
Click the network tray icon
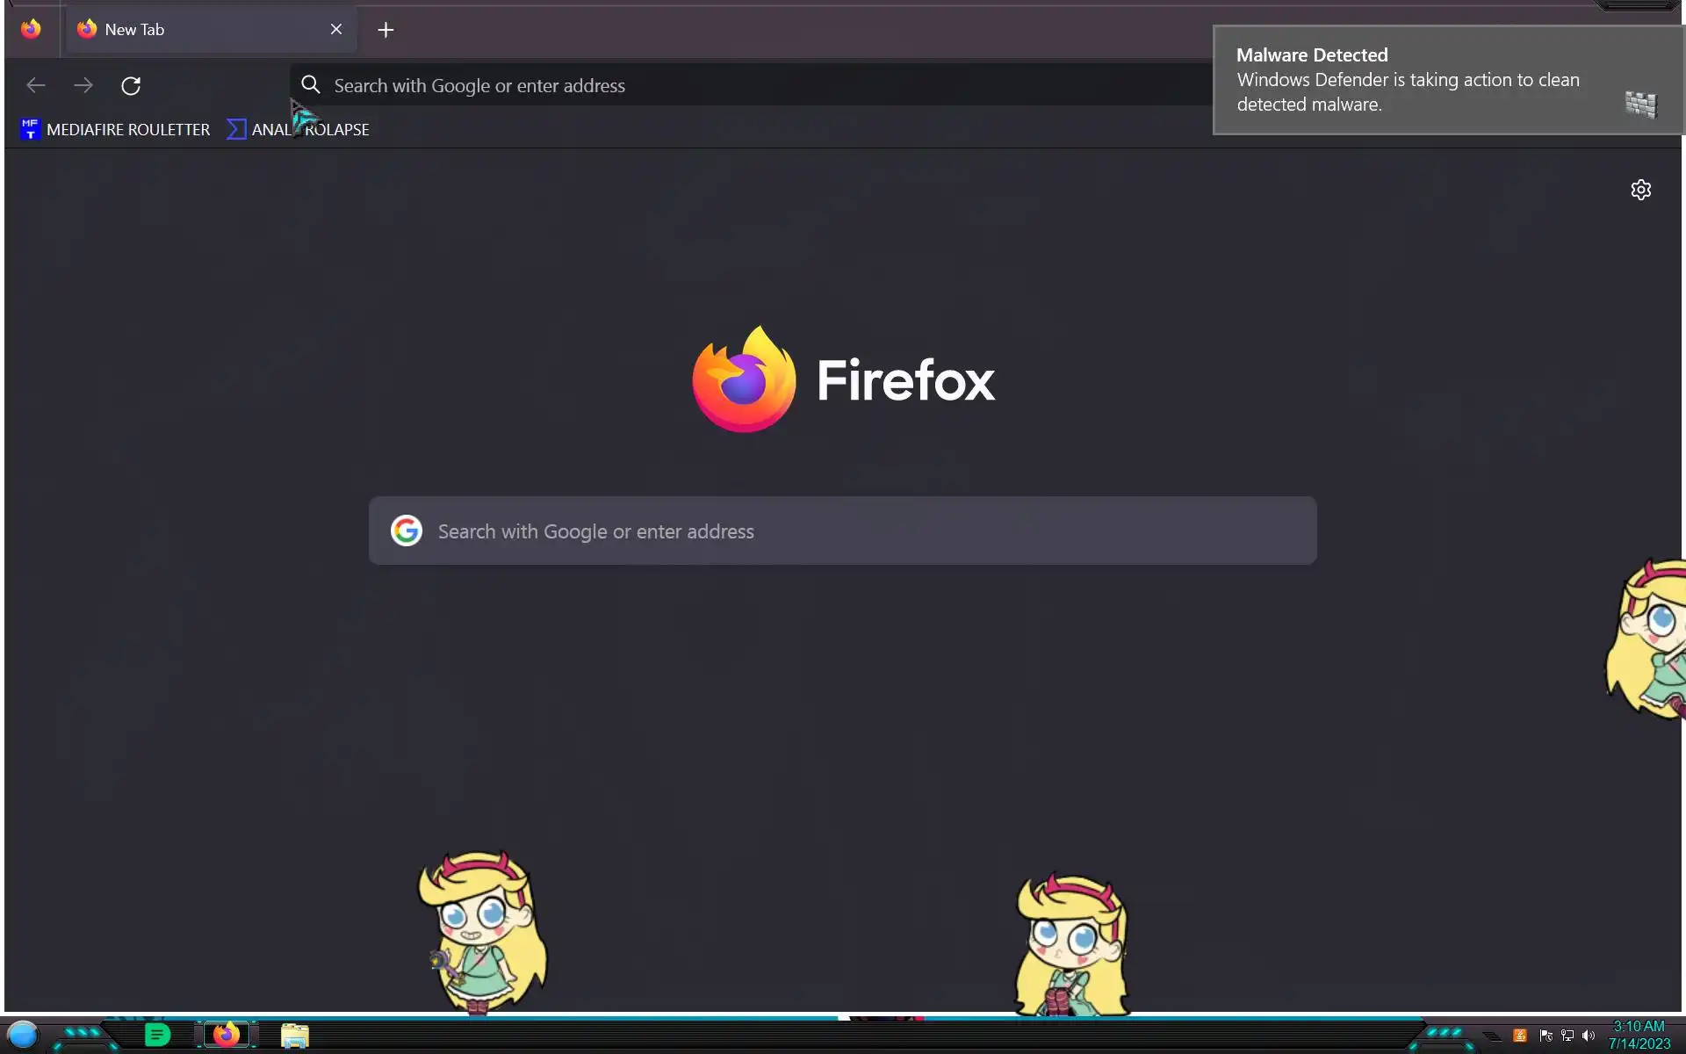(1567, 1036)
